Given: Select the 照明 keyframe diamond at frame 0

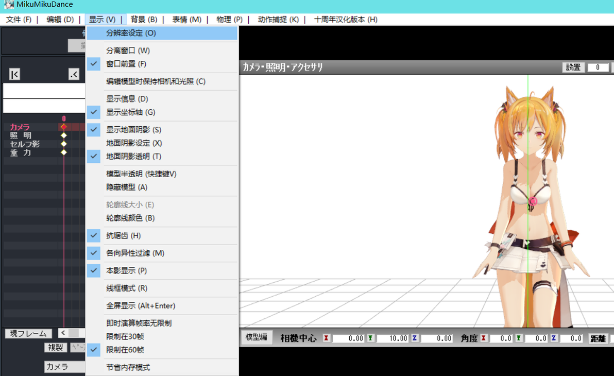Looking at the screenshot, I should [64, 135].
